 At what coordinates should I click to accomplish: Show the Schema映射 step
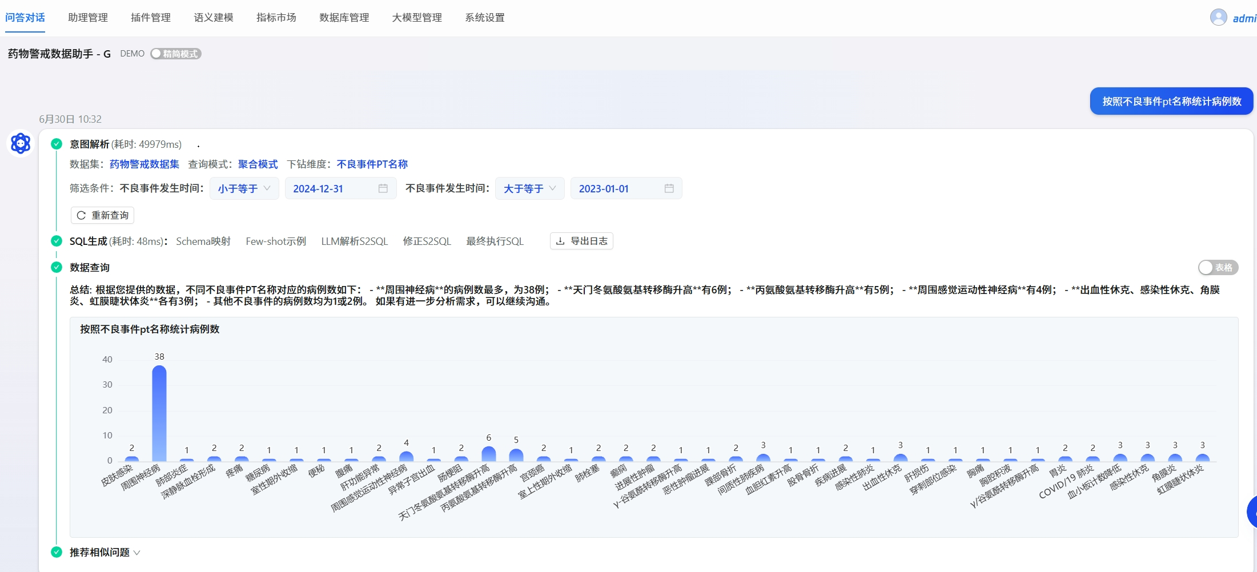tap(203, 241)
